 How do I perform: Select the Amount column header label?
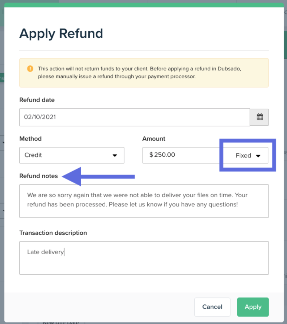(154, 139)
